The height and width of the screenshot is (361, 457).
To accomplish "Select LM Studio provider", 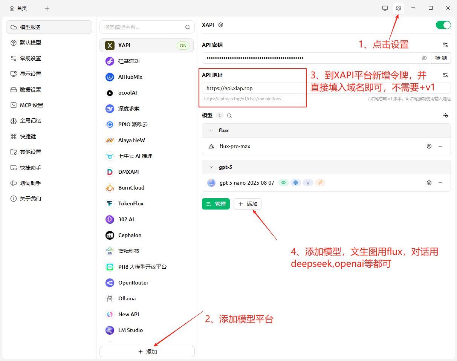I will point(147,330).
